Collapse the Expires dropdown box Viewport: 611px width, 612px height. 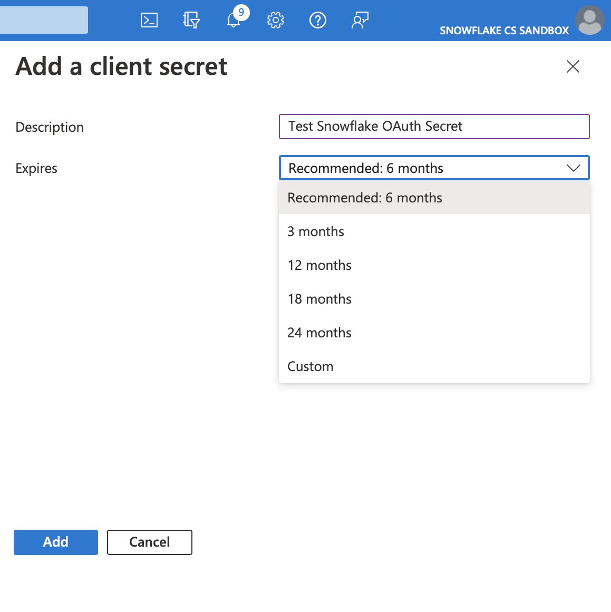coord(434,168)
